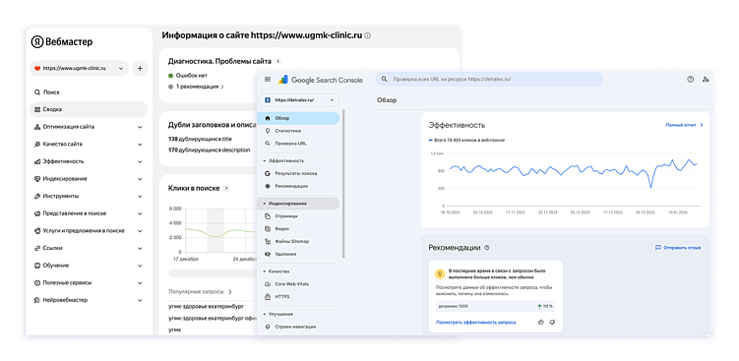Open the detralex.ru property dropdown
The width and height of the screenshot is (739, 361).
pos(299,100)
